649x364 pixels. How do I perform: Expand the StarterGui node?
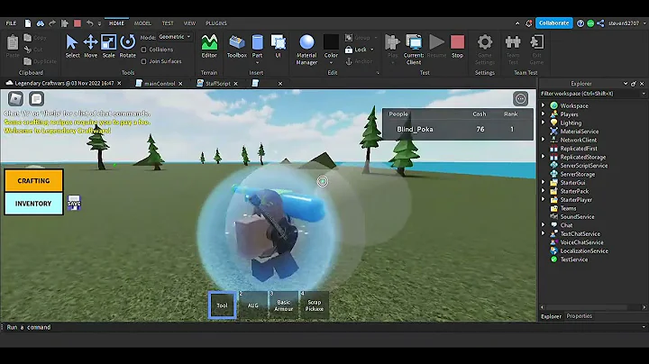click(x=543, y=182)
